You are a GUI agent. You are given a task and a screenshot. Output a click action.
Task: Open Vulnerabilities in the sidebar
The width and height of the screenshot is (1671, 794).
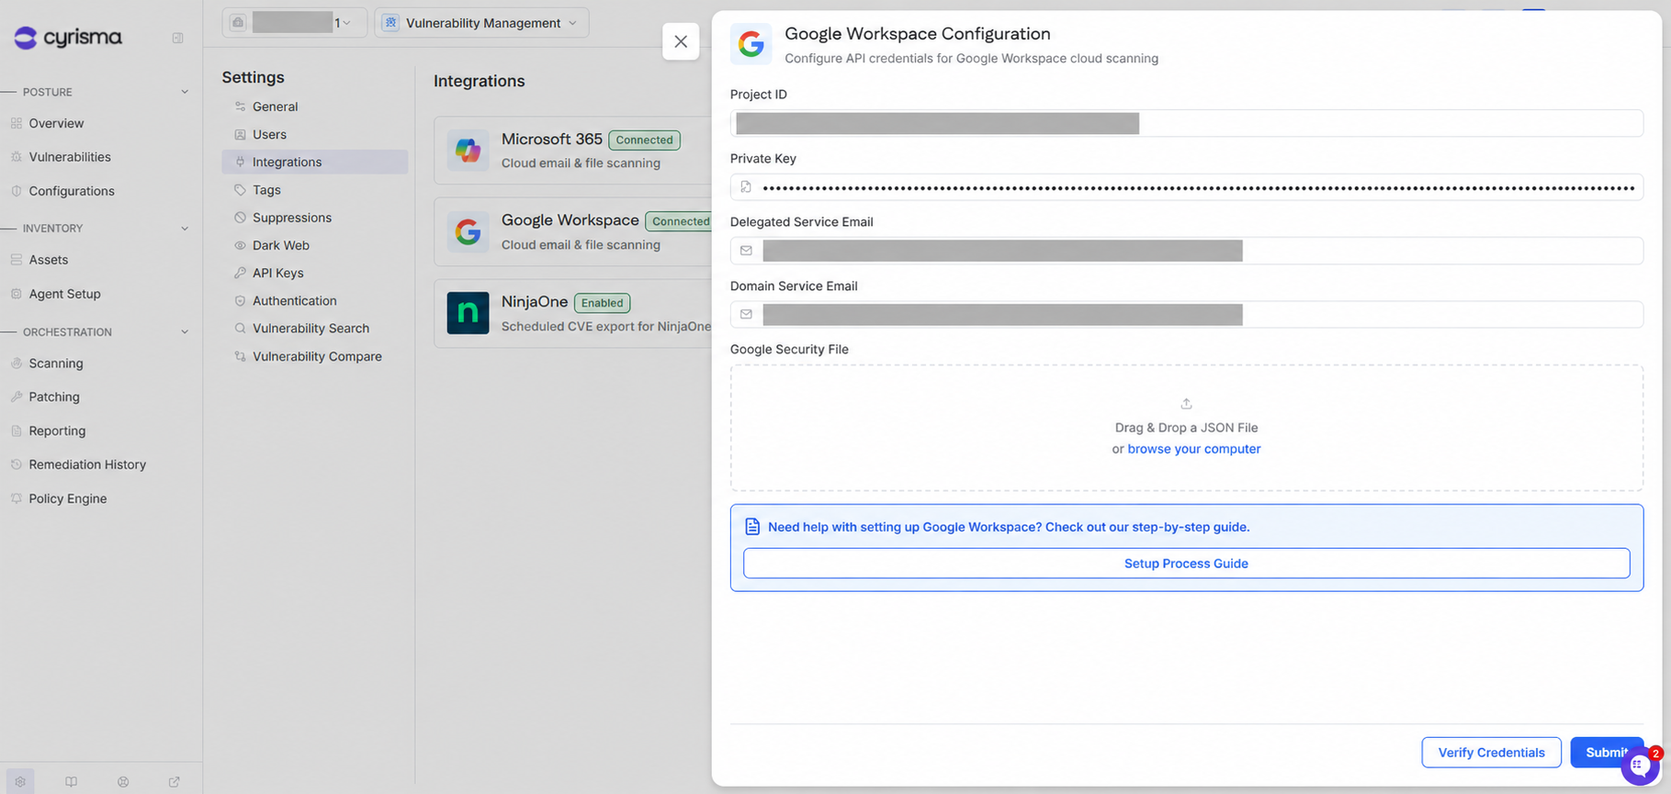click(70, 157)
